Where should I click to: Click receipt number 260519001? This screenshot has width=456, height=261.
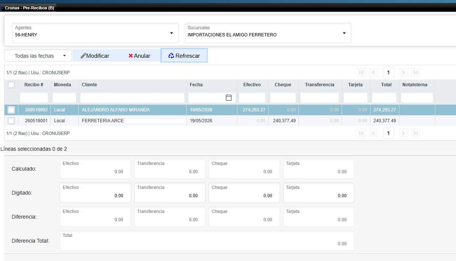[x=36, y=121]
